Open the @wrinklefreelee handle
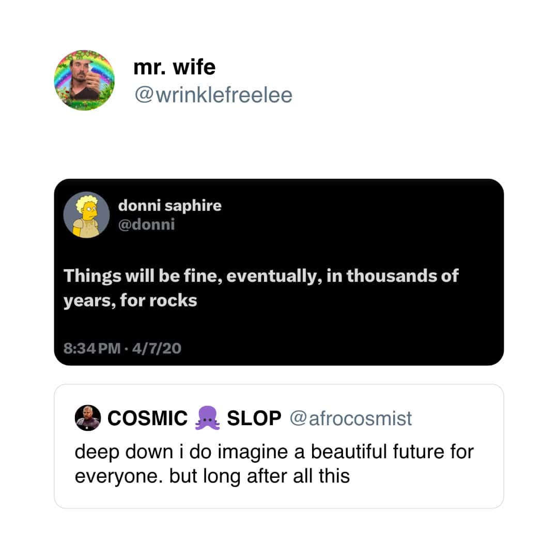Viewport: 558px width, 558px height. point(213,95)
